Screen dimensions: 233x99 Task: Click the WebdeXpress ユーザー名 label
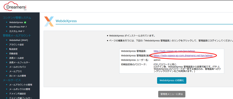click(x=135, y=60)
